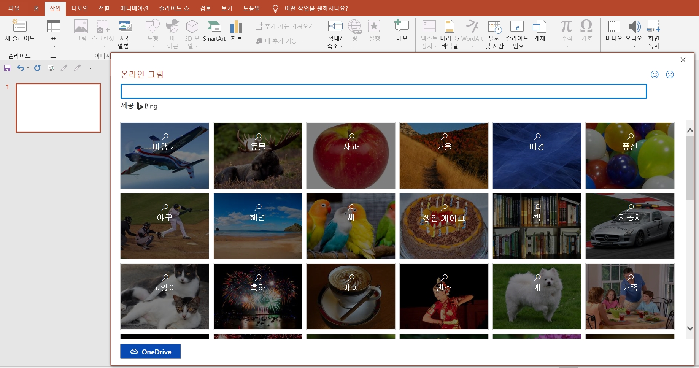699x368 pixels.
Task: Click the Photo Album (사진 앨범) icon
Action: tap(126, 26)
